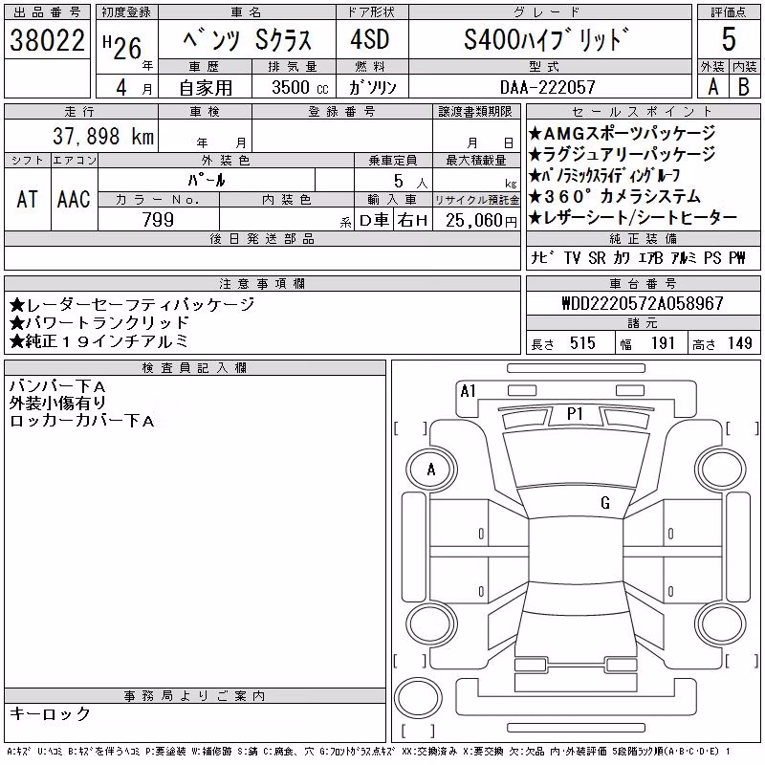Screen dimensions: 765x765
Task: Click grade S400ハイブリッド
Action: tap(546, 39)
